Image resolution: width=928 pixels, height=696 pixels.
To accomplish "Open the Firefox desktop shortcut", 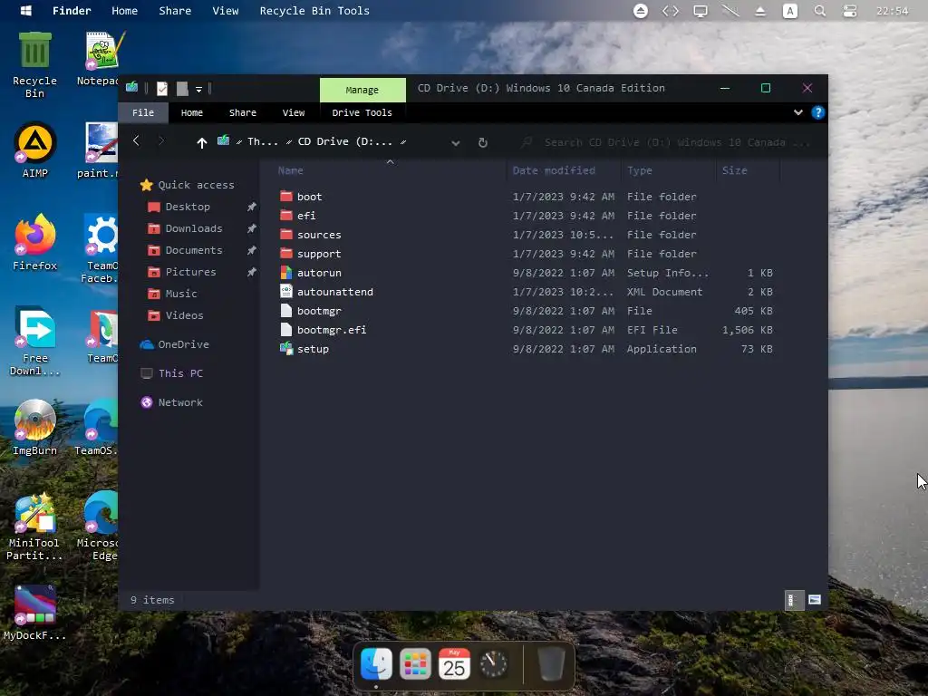I will pyautogui.click(x=35, y=243).
